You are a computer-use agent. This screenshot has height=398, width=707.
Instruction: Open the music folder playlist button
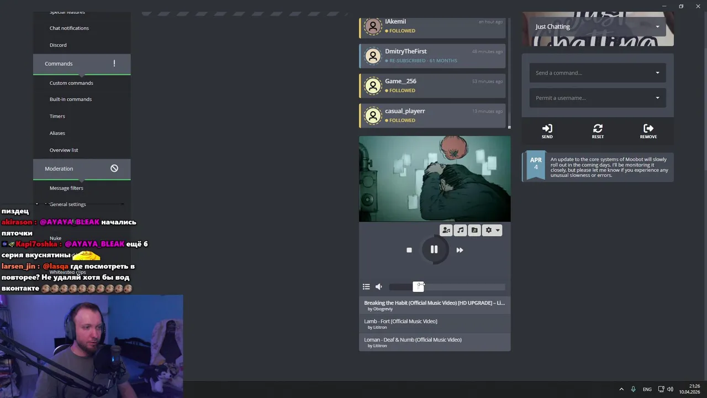[474, 230]
